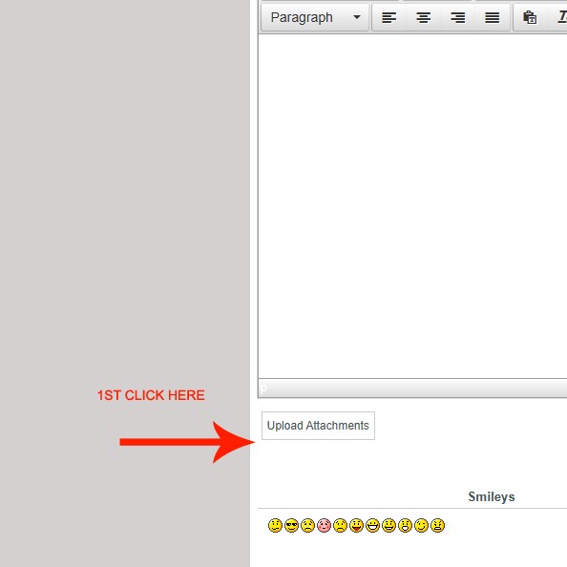The height and width of the screenshot is (567, 567).
Task: Justify text alignment
Action: 493,17
